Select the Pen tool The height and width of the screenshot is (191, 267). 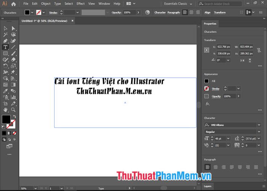pos(5,41)
